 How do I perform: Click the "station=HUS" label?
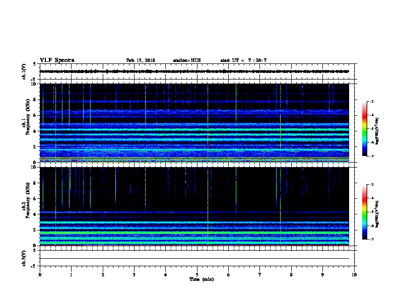pyautogui.click(x=187, y=60)
